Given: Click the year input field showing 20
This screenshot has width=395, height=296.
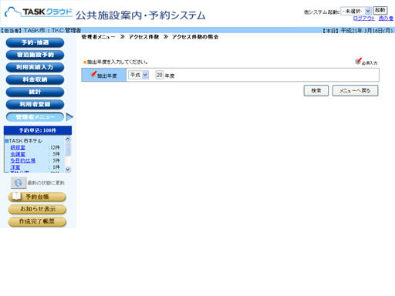Looking at the screenshot, I should click(160, 75).
